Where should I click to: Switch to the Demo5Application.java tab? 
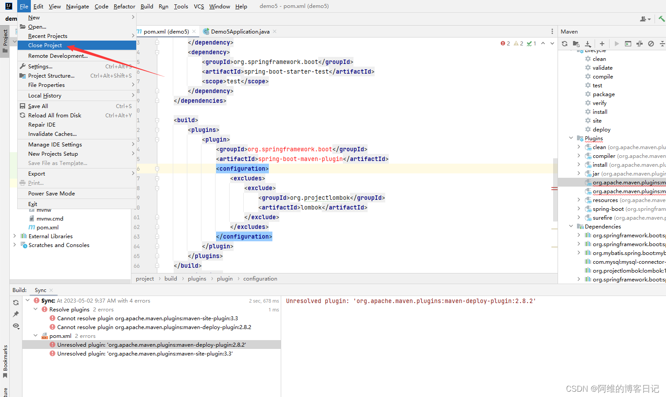pos(240,31)
